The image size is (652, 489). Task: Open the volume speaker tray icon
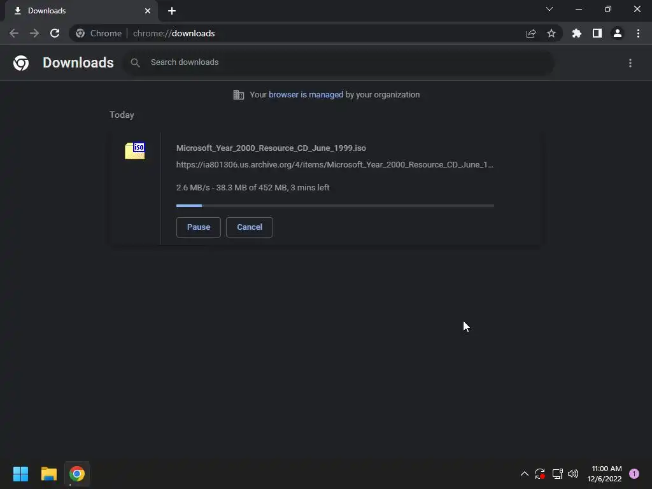tap(573, 474)
